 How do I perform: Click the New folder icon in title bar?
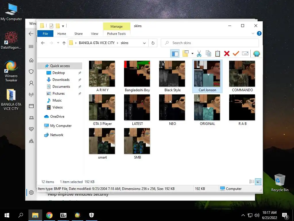pos(58,26)
